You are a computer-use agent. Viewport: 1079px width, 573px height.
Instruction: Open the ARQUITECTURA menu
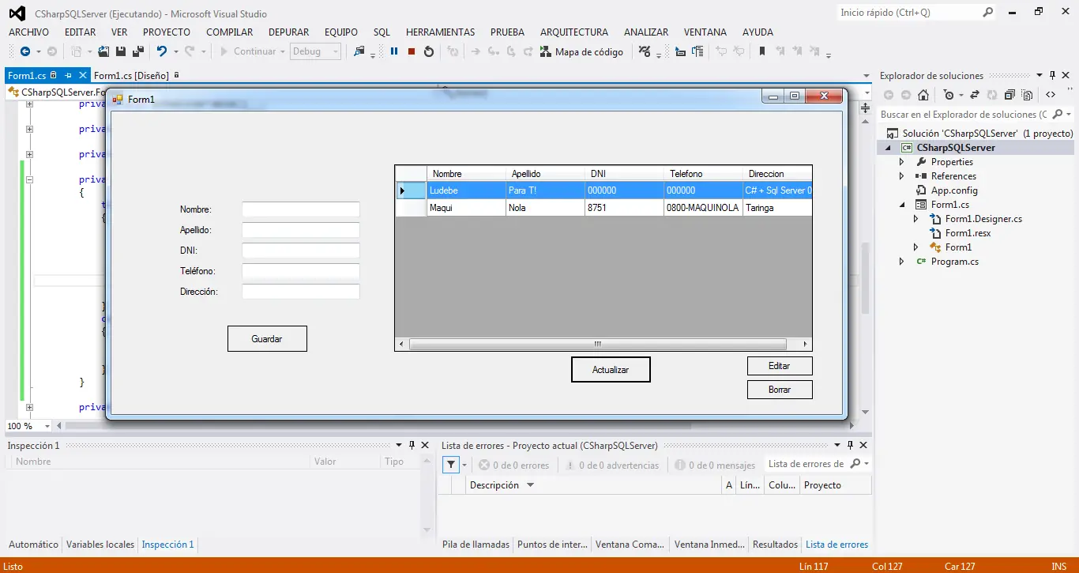(574, 32)
